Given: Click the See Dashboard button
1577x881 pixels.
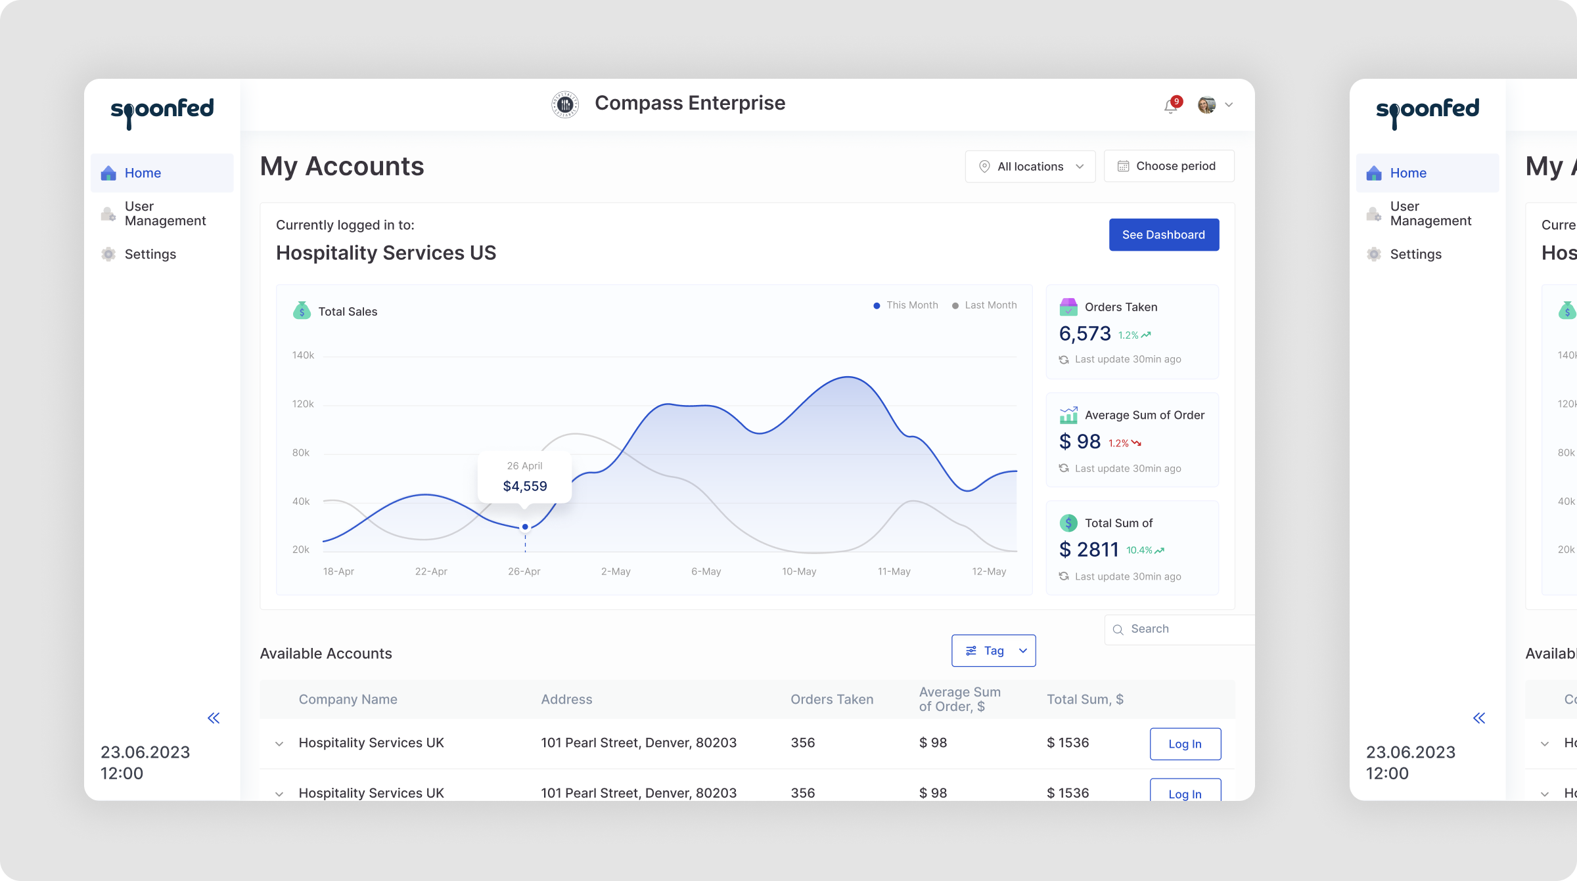Looking at the screenshot, I should click(x=1164, y=234).
